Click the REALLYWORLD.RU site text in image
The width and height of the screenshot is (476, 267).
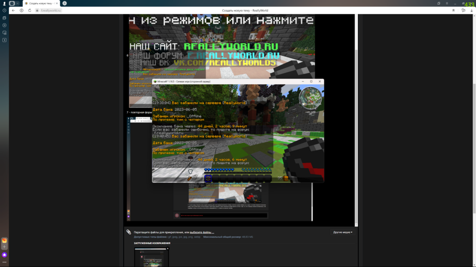click(231, 47)
